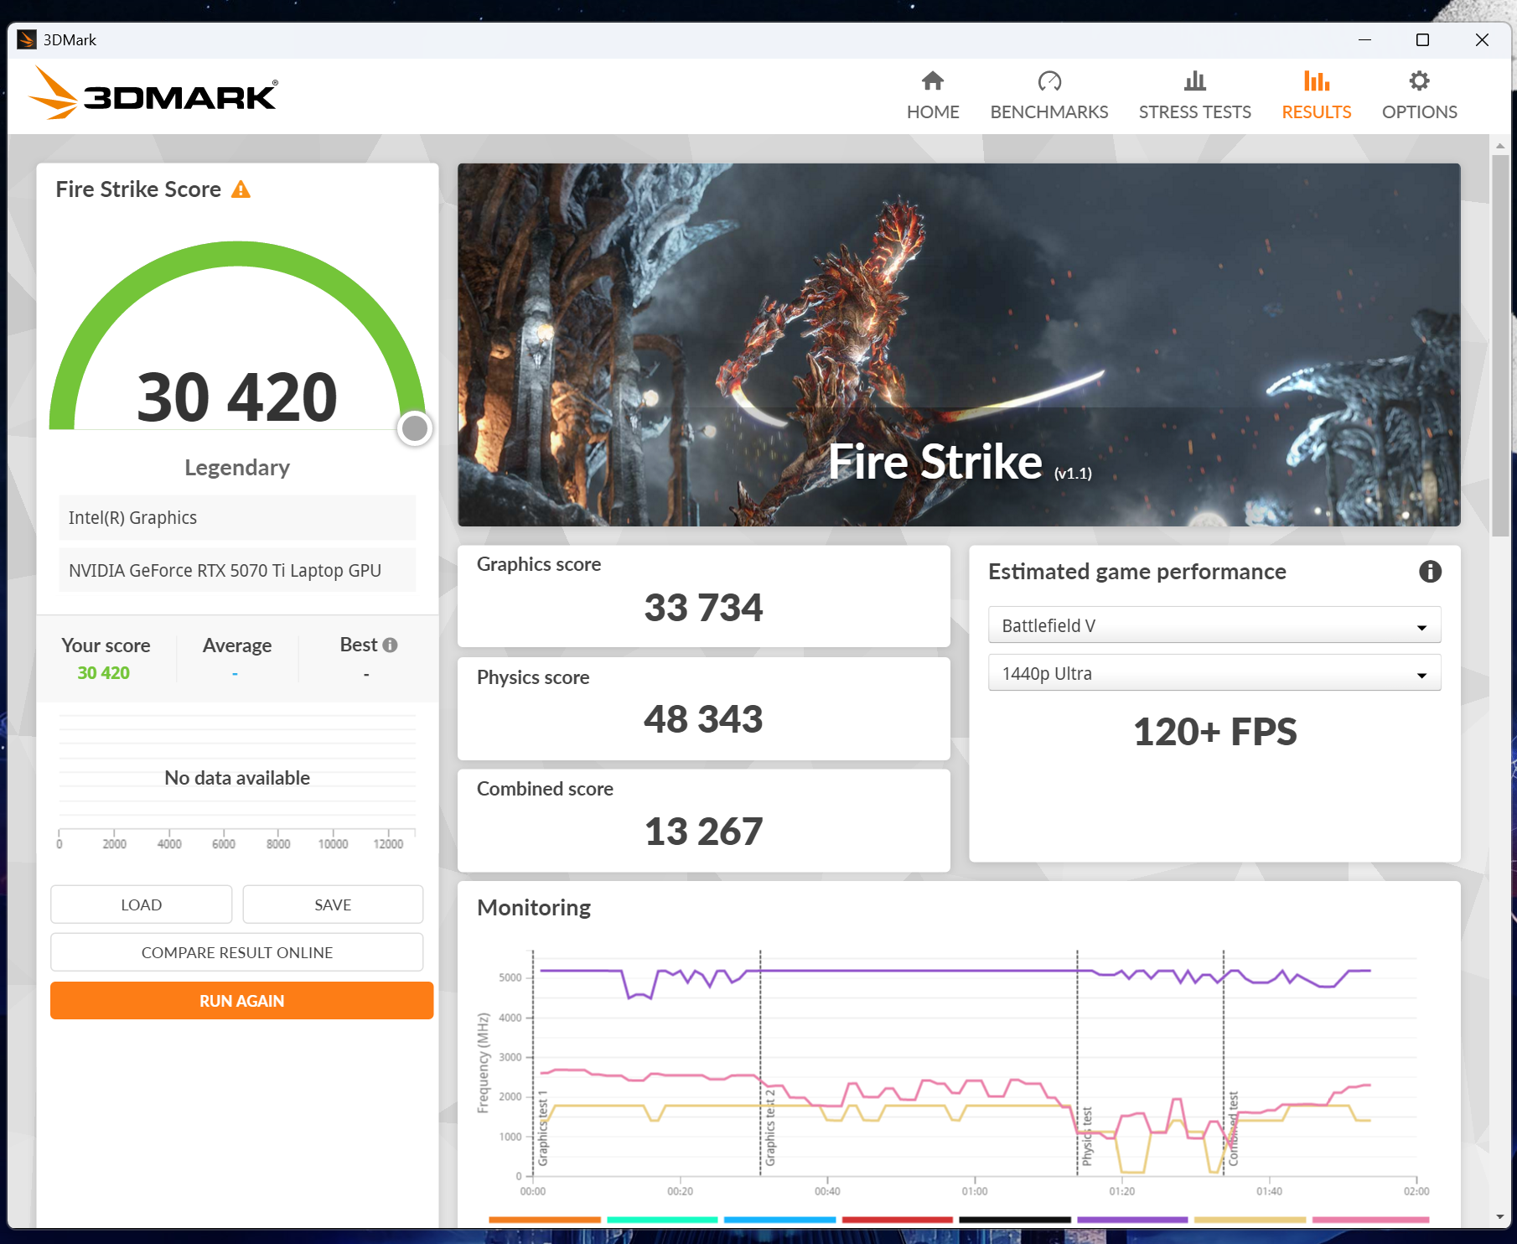Click the Monitoring heading
1517x1244 pixels.
[534, 908]
